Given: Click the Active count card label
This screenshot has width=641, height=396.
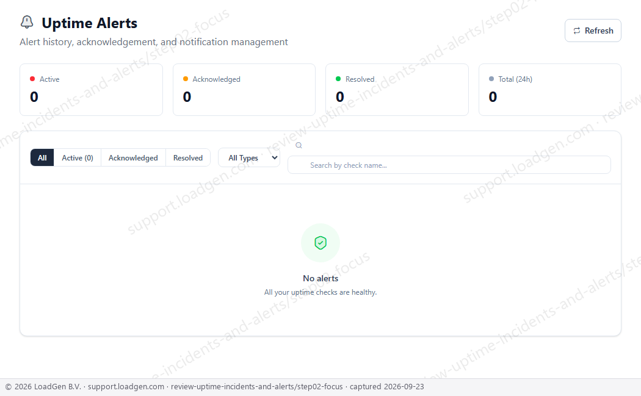Looking at the screenshot, I should tap(49, 79).
